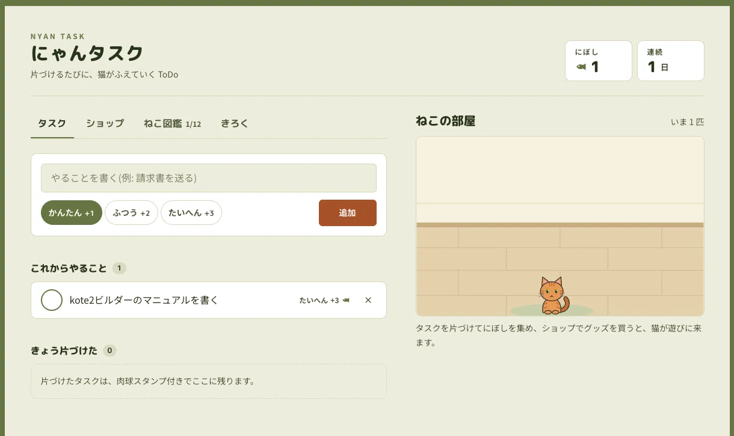Click the たいへん +3 label on task row
Viewport: 734px width, 436px height.
[x=319, y=300]
